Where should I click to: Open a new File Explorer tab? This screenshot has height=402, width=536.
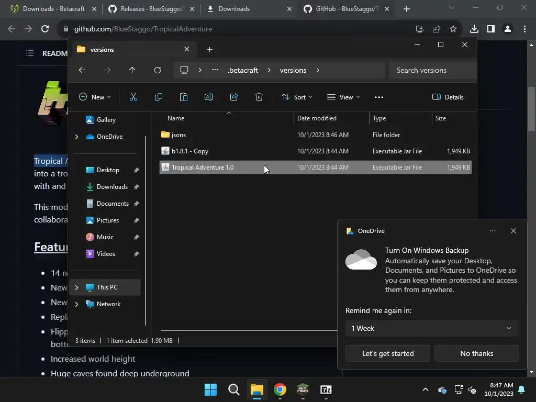point(209,50)
